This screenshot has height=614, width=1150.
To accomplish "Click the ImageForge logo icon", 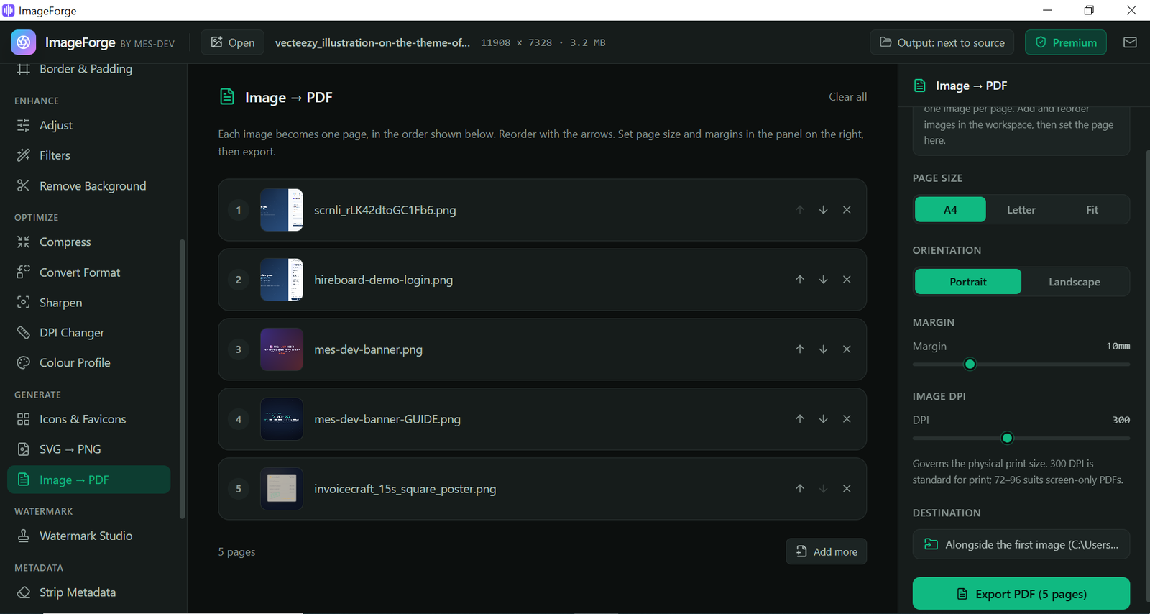I will pyautogui.click(x=24, y=42).
